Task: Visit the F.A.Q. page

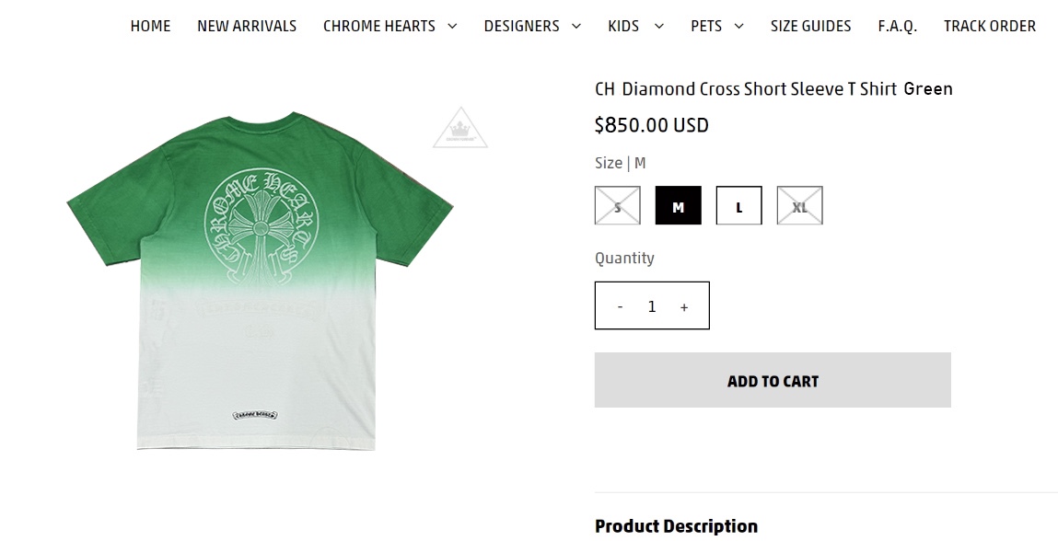Action: click(897, 26)
